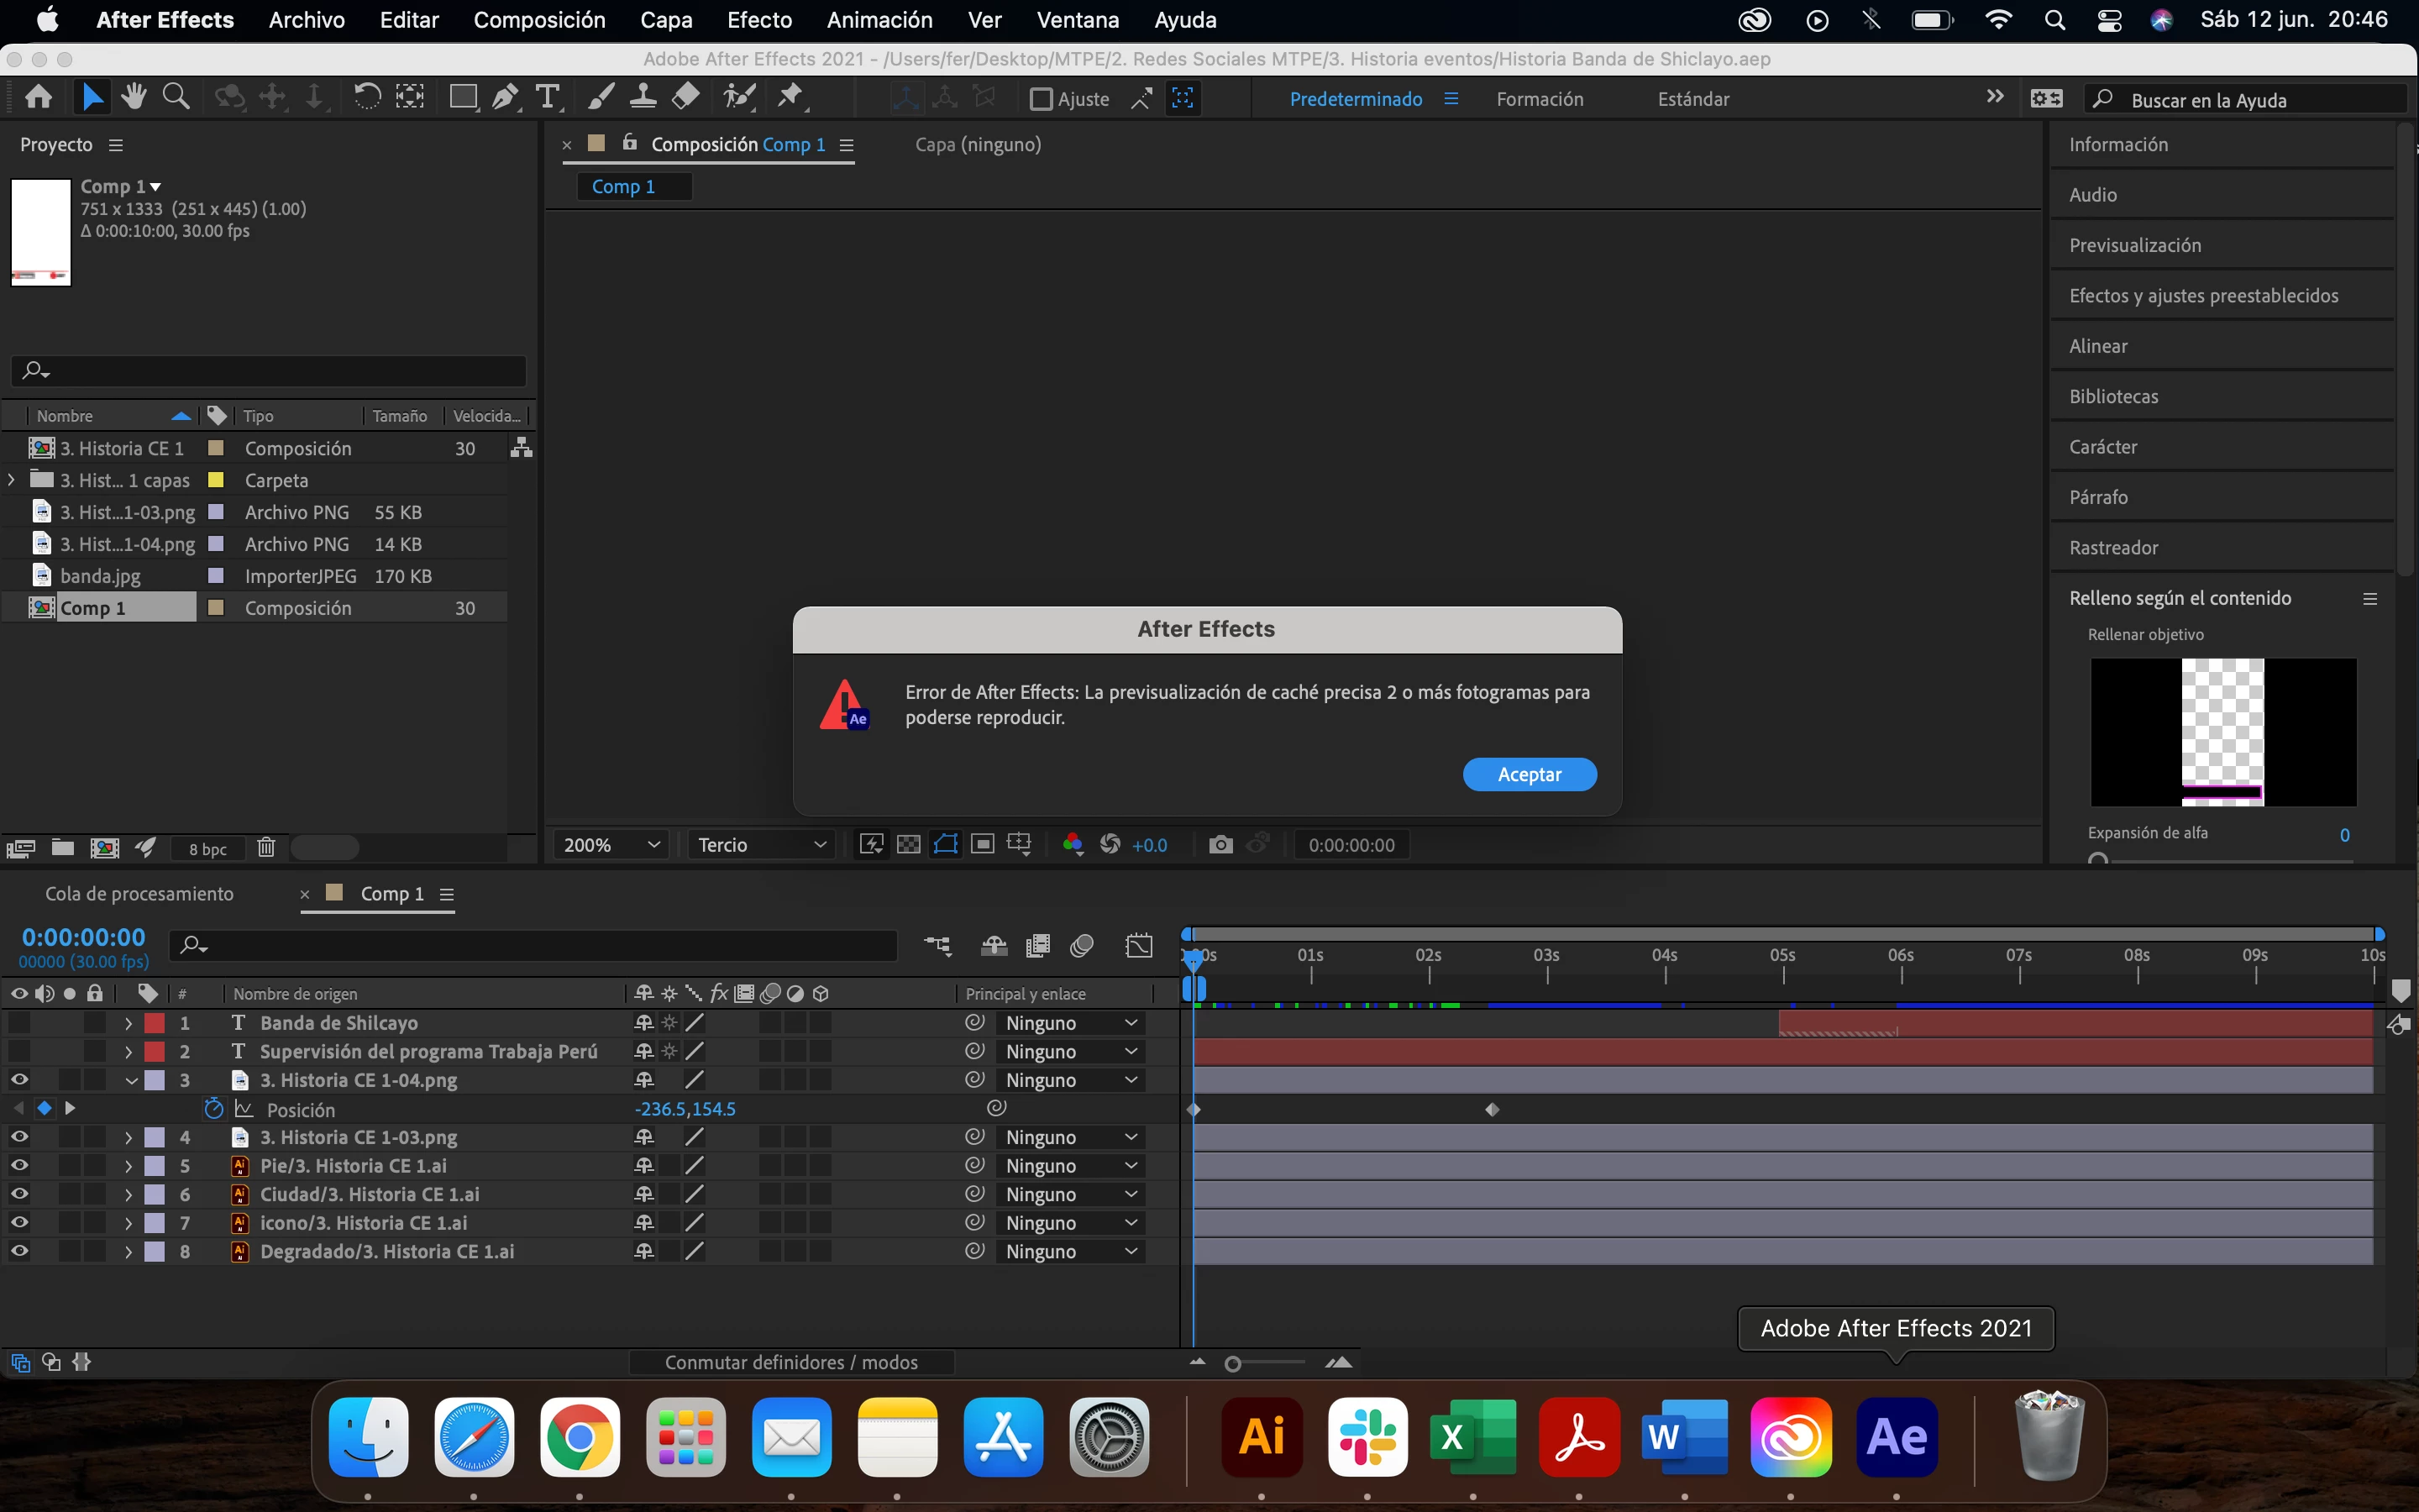The height and width of the screenshot is (1512, 2419).
Task: Select the Pen tool
Action: tap(505, 97)
